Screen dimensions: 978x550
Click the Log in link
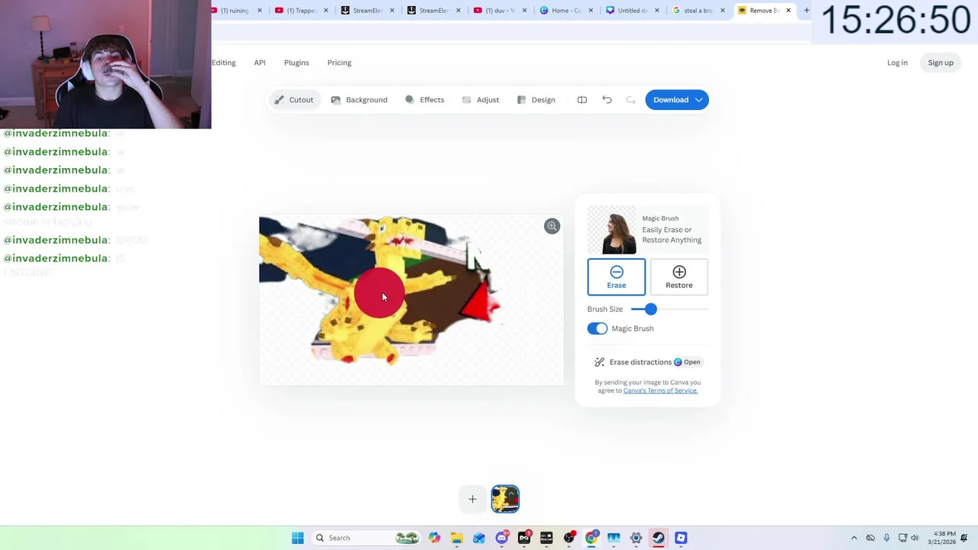tap(897, 63)
